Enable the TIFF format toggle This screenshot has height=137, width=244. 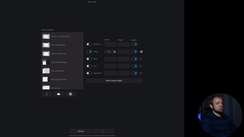(89, 66)
